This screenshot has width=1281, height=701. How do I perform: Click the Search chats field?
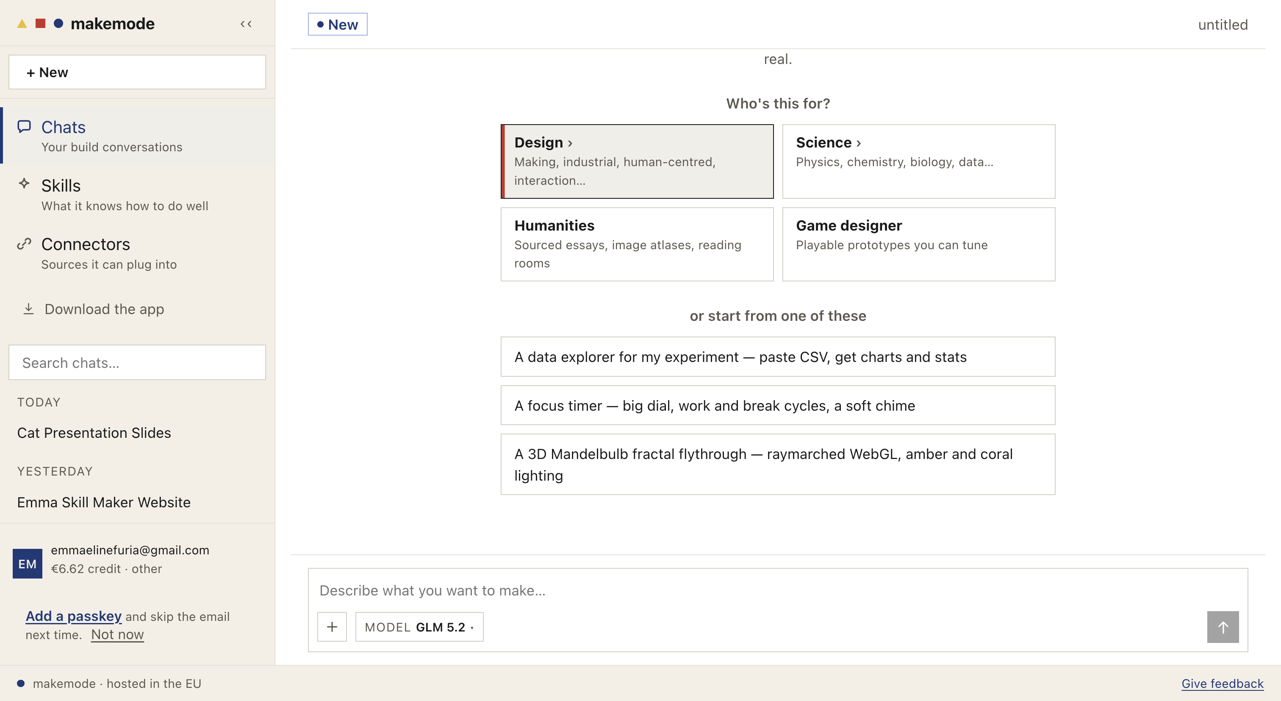(137, 363)
